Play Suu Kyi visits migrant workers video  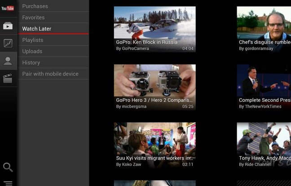pos(155,145)
